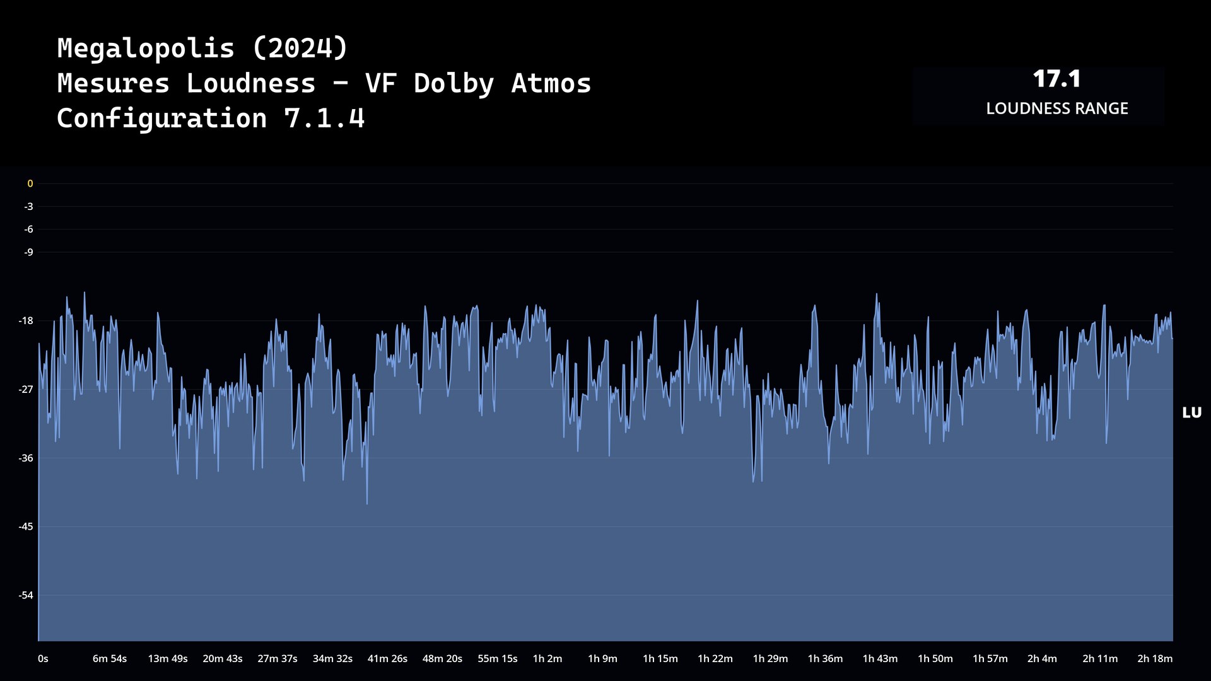Select the Mesures Loudness – VF Dolby Atmos line

pyautogui.click(x=324, y=83)
